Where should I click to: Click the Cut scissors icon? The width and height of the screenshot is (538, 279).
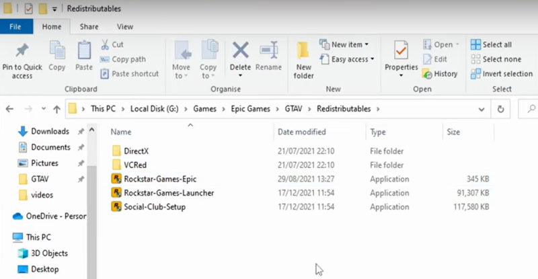[106, 44]
